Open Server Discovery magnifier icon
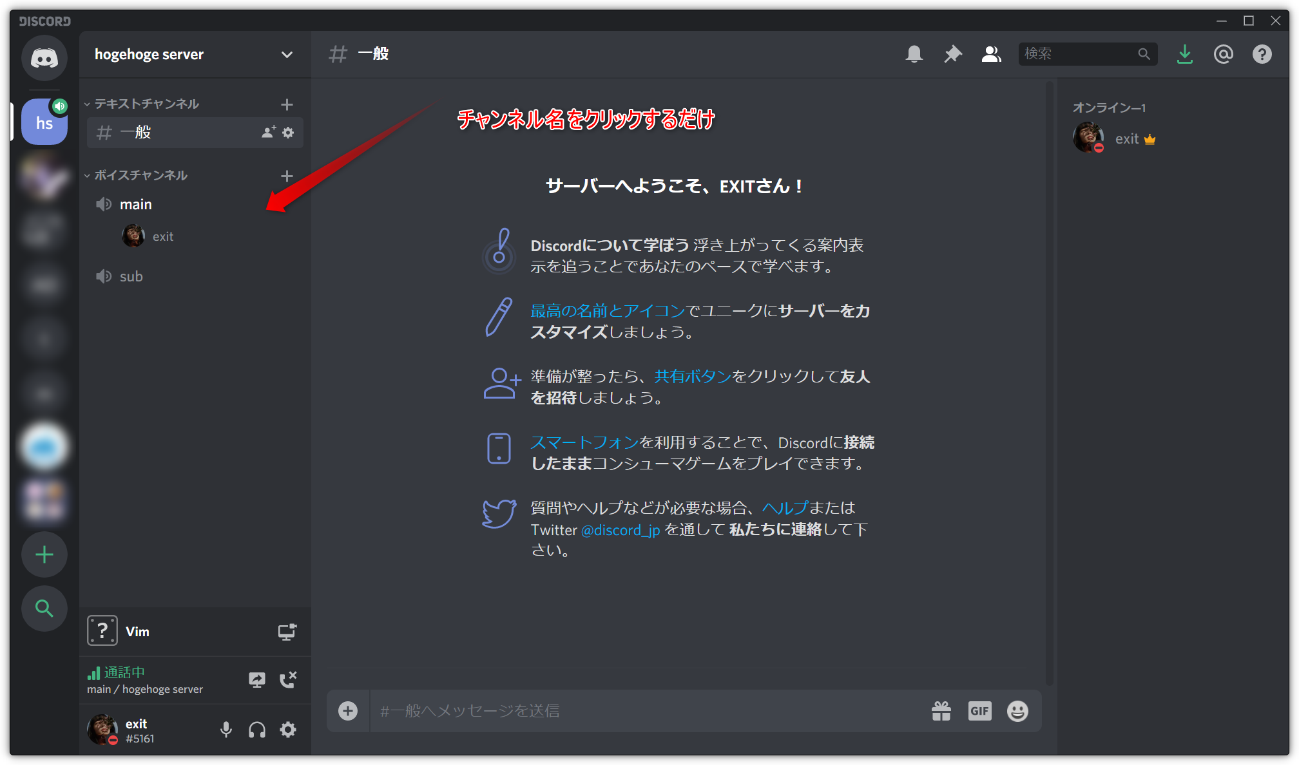 pos(44,608)
